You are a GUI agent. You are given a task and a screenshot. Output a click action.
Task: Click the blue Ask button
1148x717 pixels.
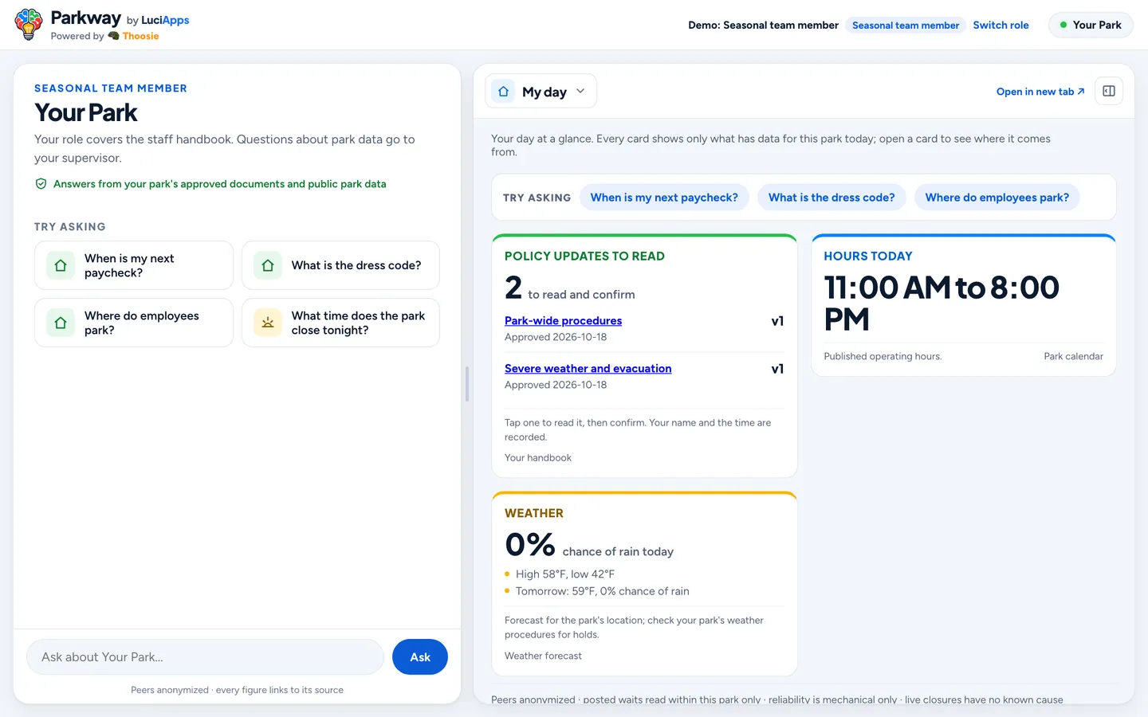[x=420, y=657]
